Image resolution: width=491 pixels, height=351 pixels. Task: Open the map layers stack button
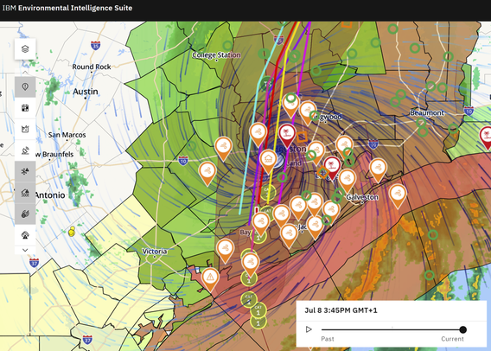(25, 48)
